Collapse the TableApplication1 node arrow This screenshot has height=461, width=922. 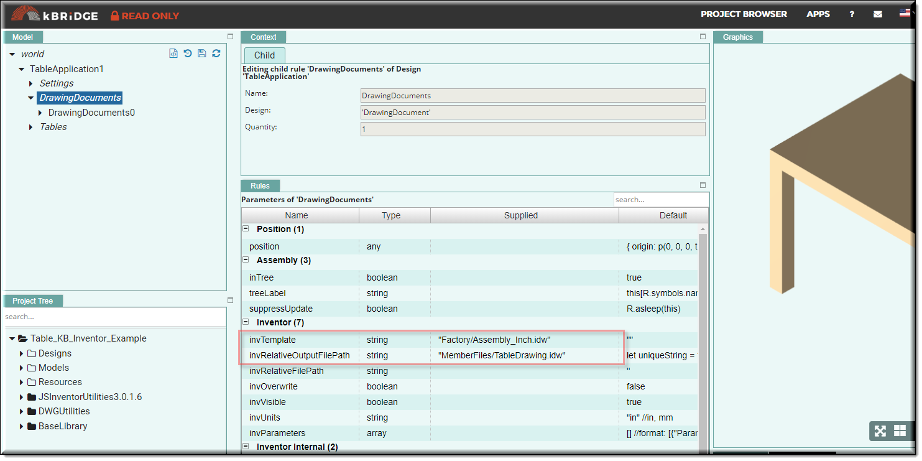coord(22,69)
